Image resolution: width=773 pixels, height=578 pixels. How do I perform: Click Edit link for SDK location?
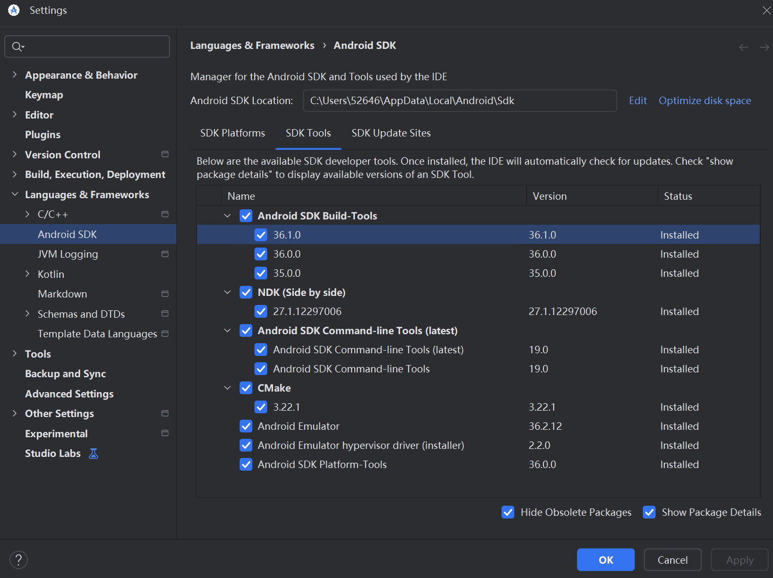[x=638, y=100]
